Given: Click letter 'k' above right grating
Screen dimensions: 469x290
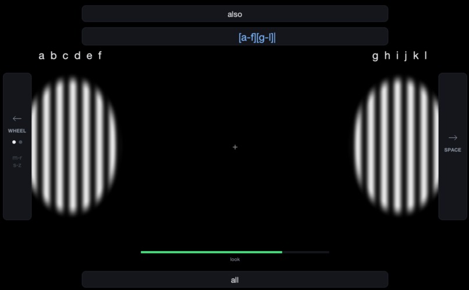Looking at the screenshot, I should [x=416, y=55].
